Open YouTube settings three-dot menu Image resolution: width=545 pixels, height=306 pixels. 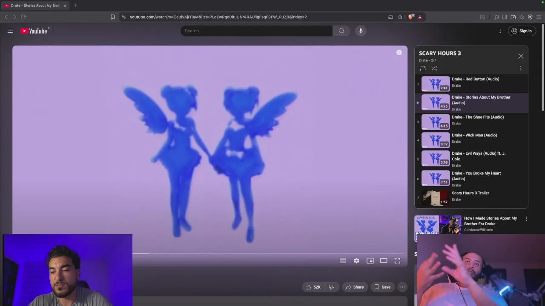tap(500, 31)
